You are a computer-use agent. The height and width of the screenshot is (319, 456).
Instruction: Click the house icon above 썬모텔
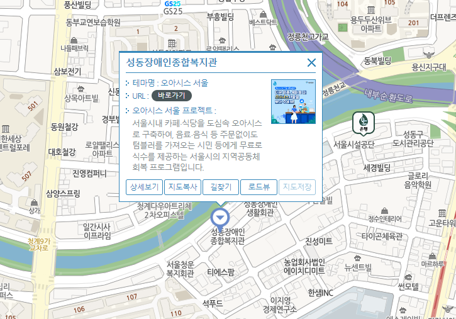tap(408, 277)
